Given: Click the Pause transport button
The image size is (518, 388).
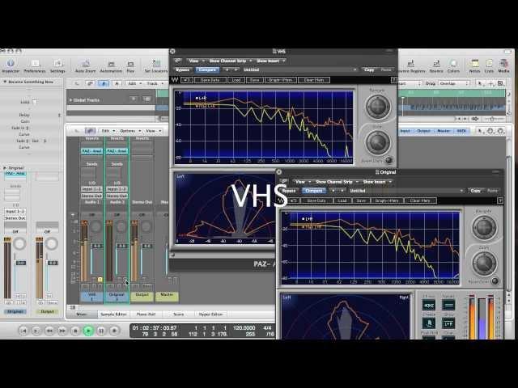Looking at the screenshot, I should (x=101, y=331).
